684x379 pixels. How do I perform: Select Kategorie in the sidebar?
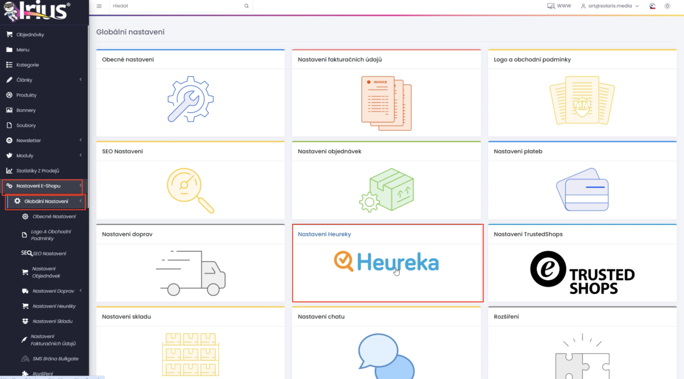click(x=27, y=65)
